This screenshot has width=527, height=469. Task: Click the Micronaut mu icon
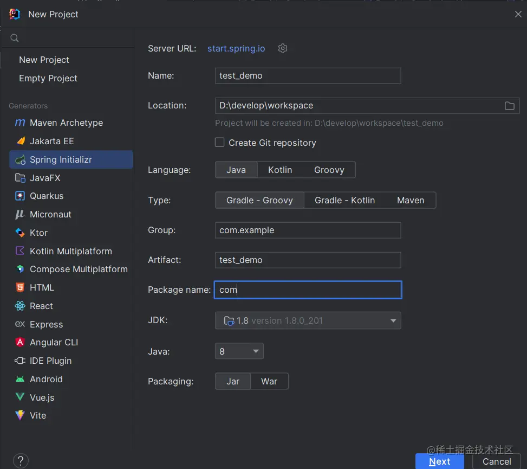point(20,214)
